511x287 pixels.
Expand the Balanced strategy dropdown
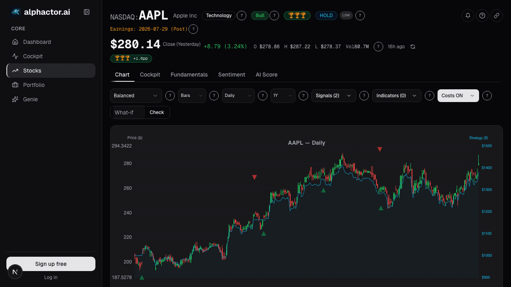tap(136, 96)
